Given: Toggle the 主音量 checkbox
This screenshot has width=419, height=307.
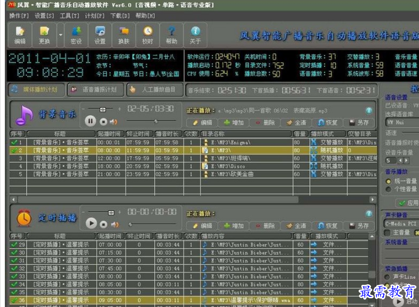Looking at the screenshot, I should click(x=387, y=232).
